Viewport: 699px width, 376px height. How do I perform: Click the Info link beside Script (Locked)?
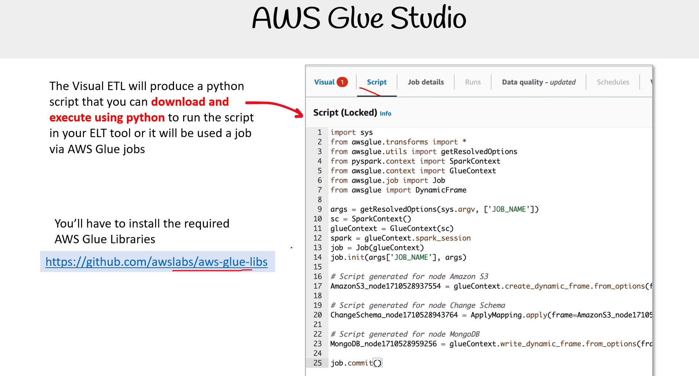point(385,113)
